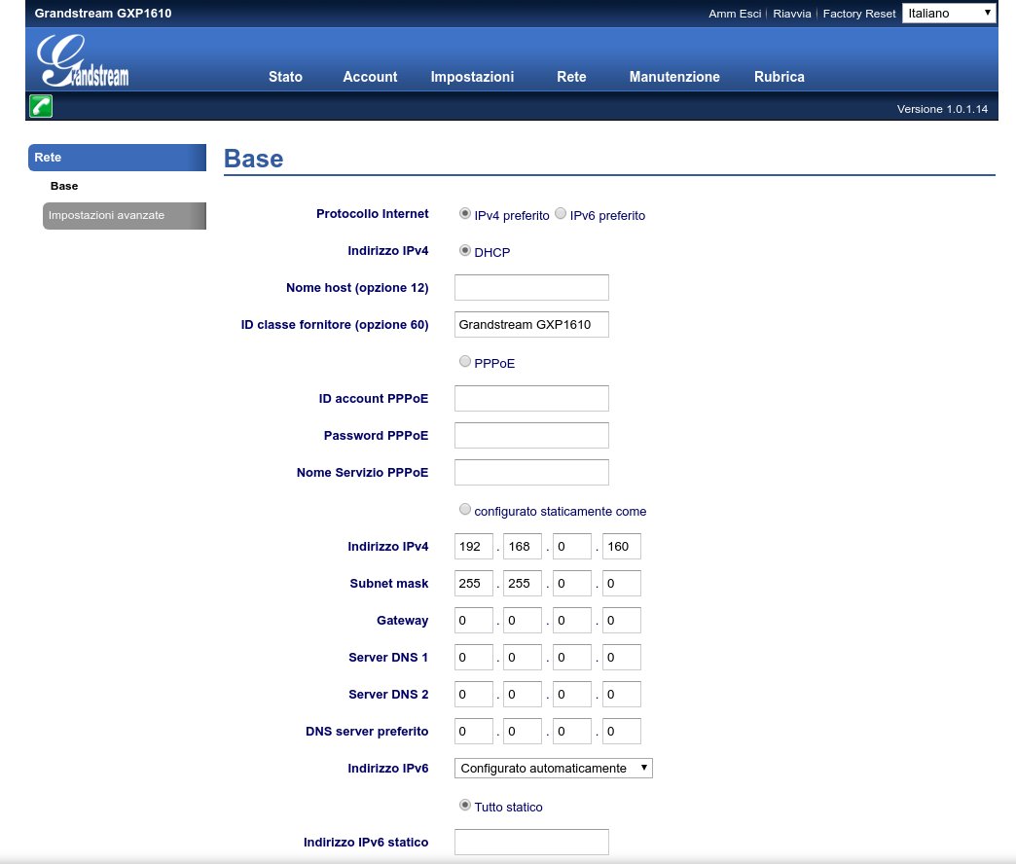Open the Indirizzo IPv6 configuration dropdown
This screenshot has width=1016, height=864.
coord(554,768)
